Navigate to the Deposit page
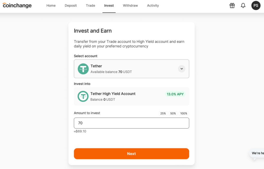This screenshot has height=169, width=264. (x=71, y=5)
